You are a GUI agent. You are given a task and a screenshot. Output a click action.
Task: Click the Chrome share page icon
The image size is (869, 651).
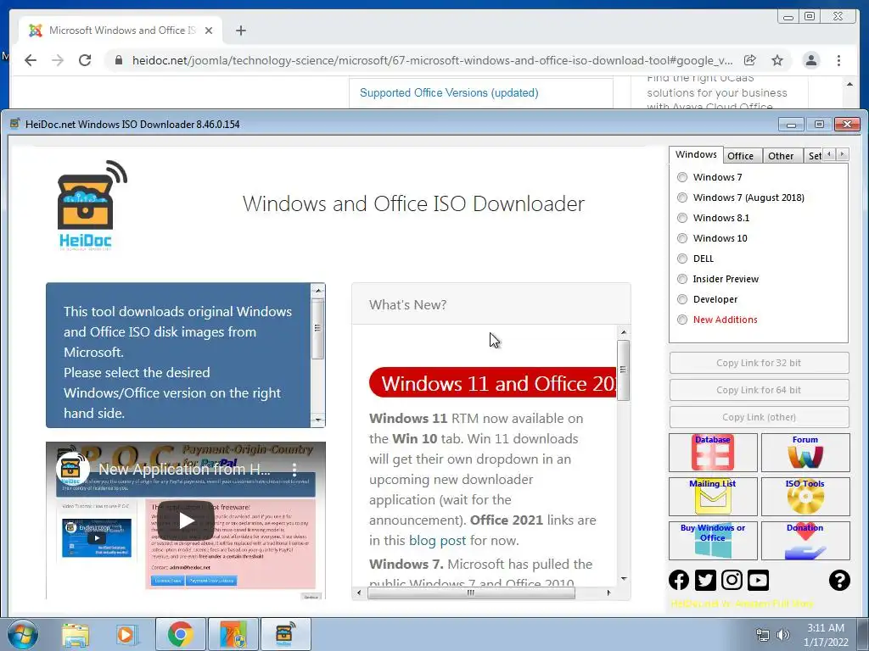750,60
